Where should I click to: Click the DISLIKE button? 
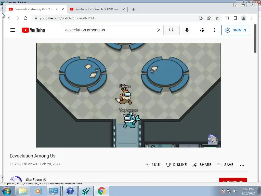coord(176,165)
